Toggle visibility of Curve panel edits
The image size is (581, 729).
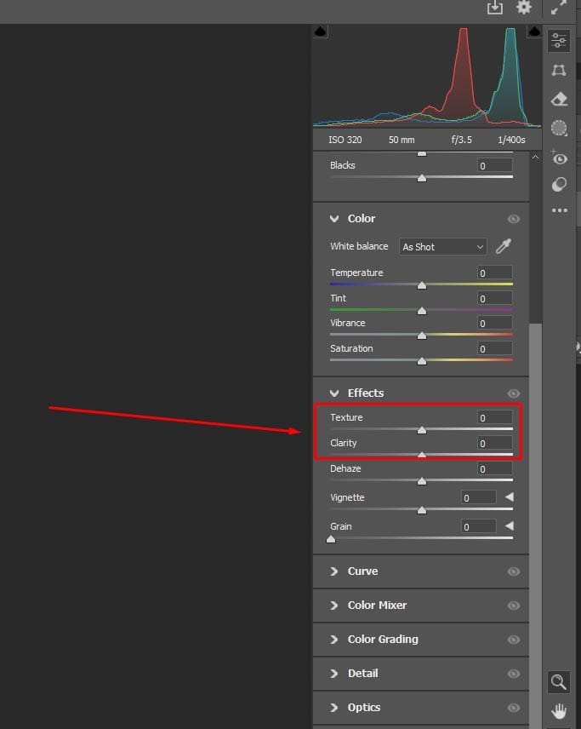click(x=513, y=571)
